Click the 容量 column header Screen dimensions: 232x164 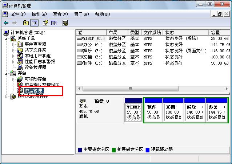218,32
